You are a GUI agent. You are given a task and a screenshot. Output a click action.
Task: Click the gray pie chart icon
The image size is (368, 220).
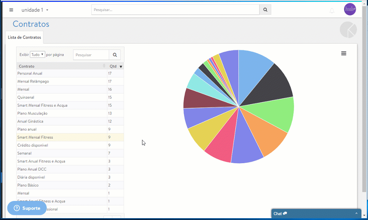point(348,30)
